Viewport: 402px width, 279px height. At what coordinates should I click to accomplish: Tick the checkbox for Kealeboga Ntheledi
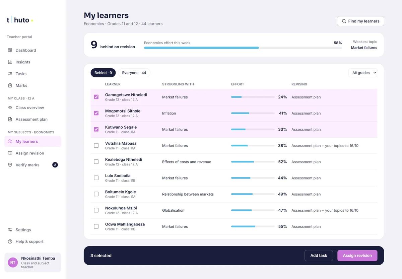(x=96, y=162)
